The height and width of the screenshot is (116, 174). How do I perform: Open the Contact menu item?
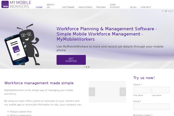(146, 7)
